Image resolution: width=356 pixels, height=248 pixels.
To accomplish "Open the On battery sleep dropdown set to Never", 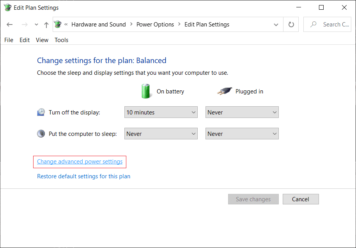I will (161, 134).
